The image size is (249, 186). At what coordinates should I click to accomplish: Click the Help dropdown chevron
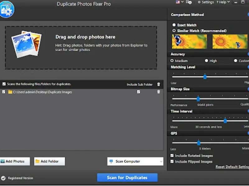coord(228,2)
